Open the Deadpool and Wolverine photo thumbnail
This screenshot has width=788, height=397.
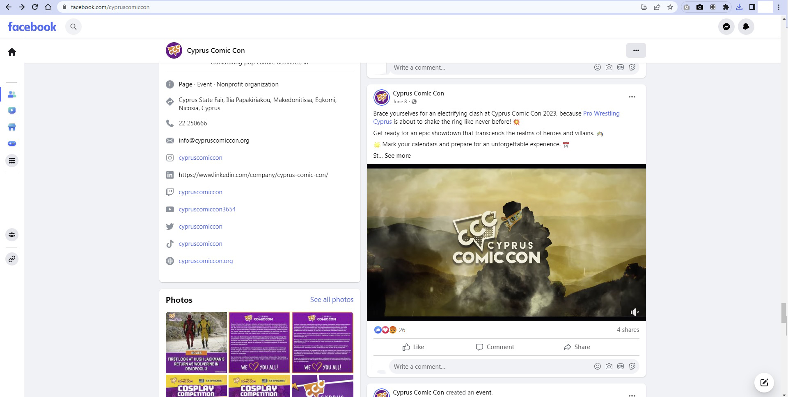click(196, 342)
